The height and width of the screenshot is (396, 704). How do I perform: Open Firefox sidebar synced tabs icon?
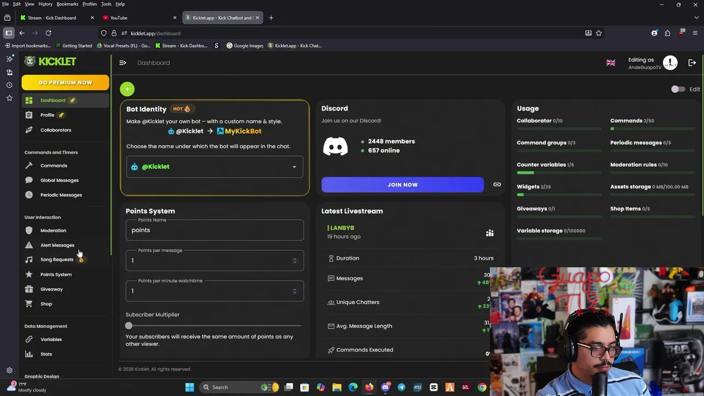[9, 72]
